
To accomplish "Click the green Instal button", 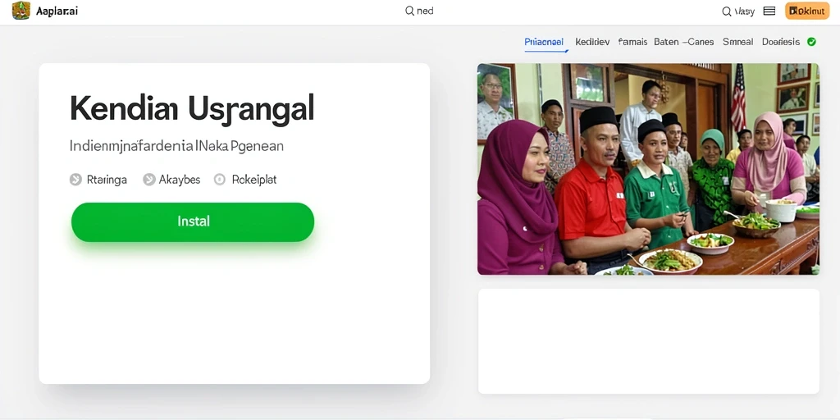I will [x=193, y=221].
